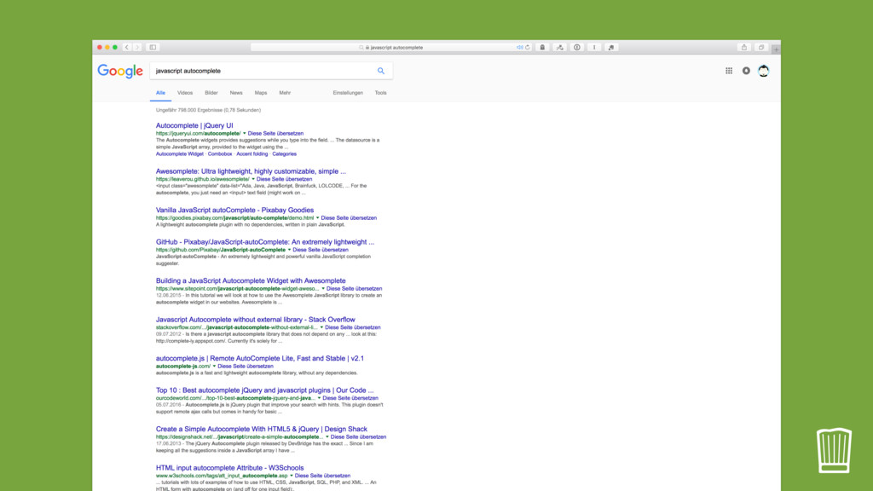Reload the page via address bar icon

click(x=527, y=48)
